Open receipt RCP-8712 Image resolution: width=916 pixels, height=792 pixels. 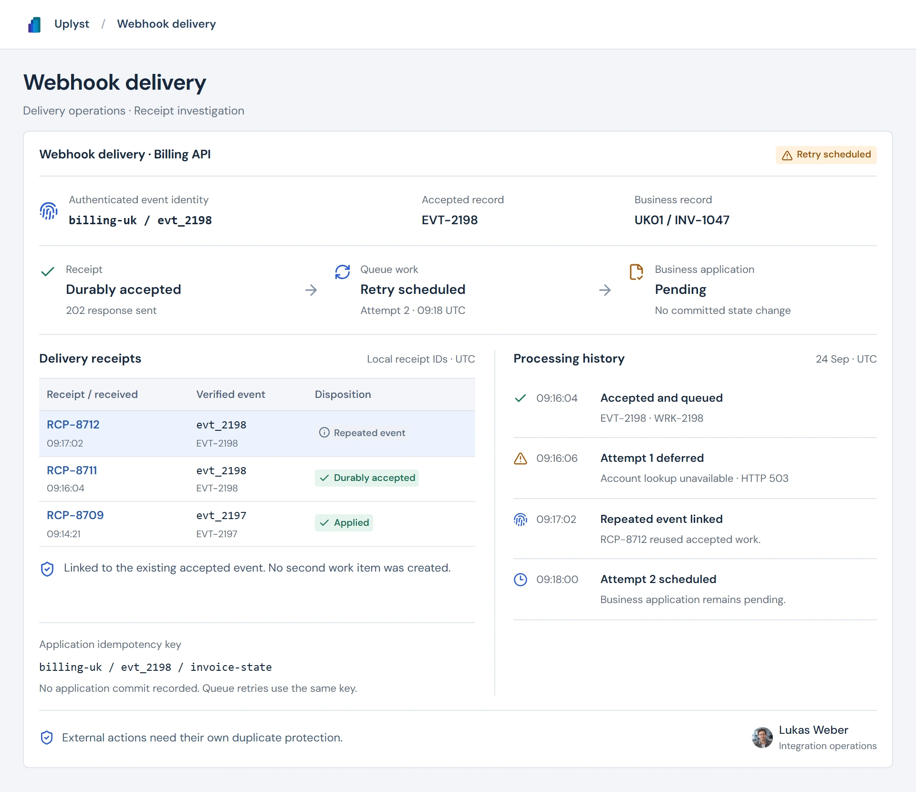click(73, 424)
